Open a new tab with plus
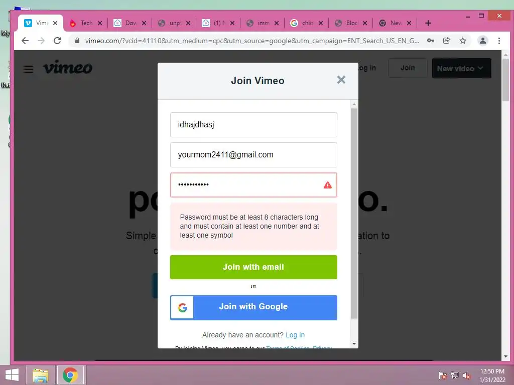The image size is (514, 385). click(428, 23)
